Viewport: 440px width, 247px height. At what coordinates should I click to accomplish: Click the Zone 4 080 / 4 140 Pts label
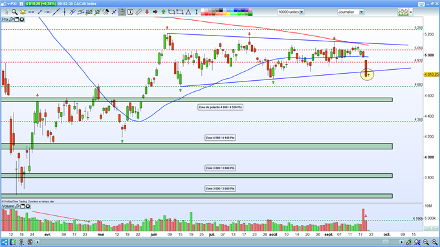[220, 138]
